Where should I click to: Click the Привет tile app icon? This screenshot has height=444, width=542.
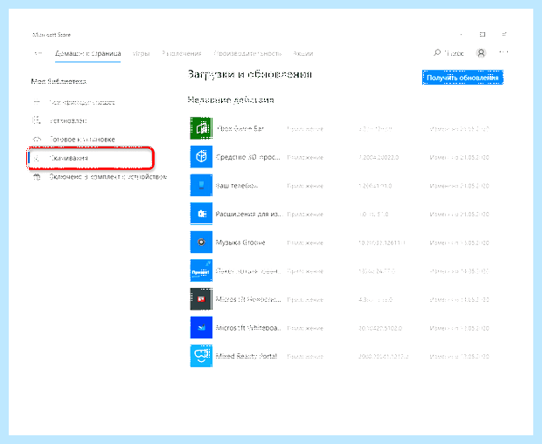tap(201, 270)
